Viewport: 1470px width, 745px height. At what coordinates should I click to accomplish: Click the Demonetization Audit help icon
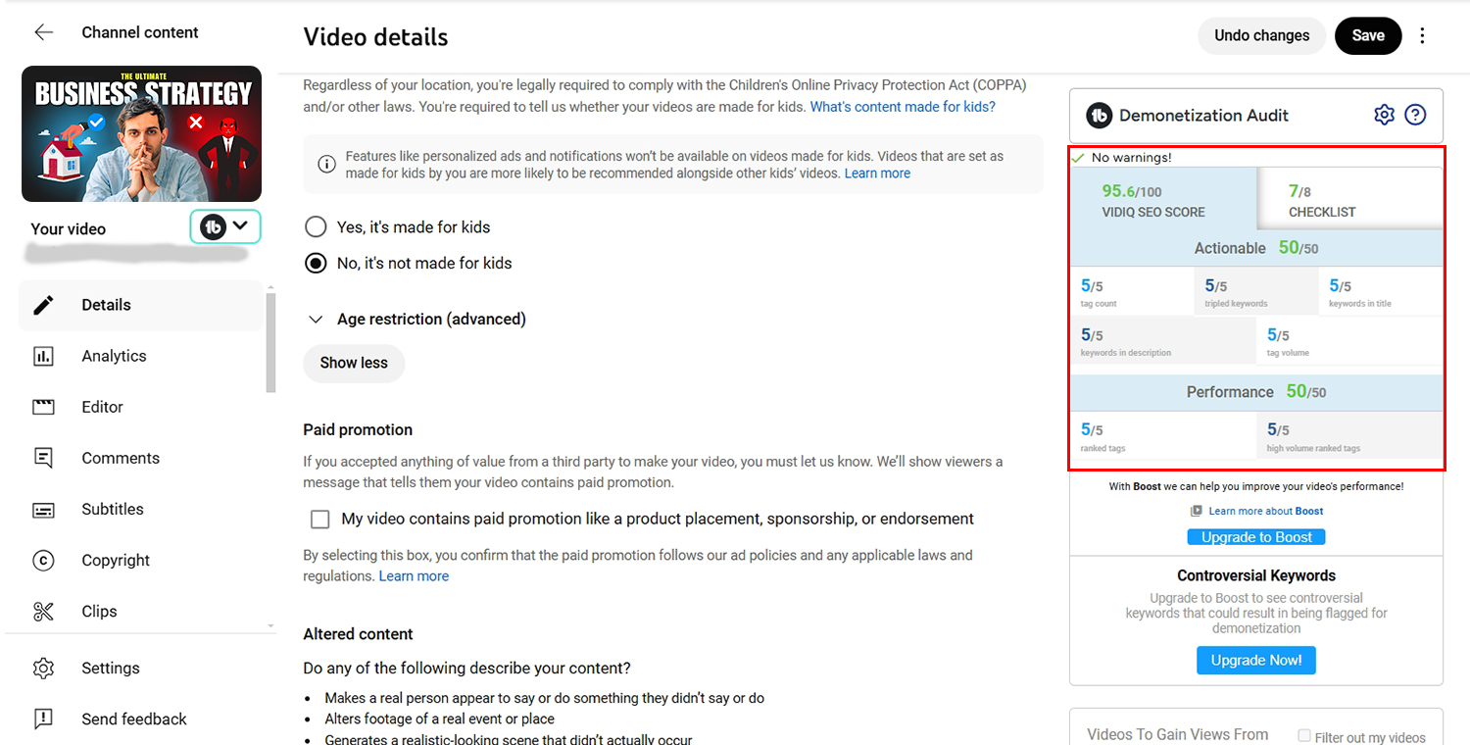pyautogui.click(x=1415, y=115)
